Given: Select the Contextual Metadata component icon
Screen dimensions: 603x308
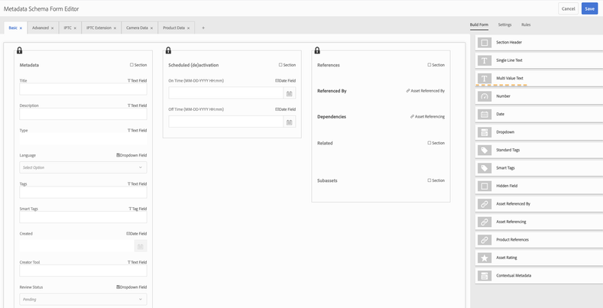Looking at the screenshot, I should 485,276.
